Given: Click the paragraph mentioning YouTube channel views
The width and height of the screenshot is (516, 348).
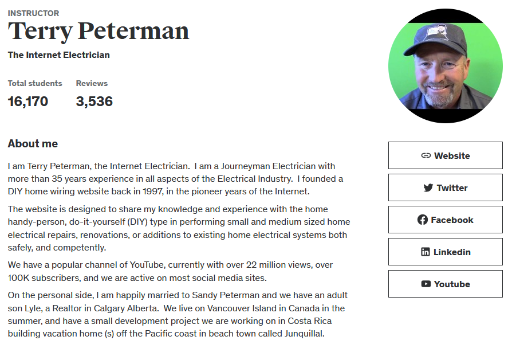Looking at the screenshot, I should (x=171, y=271).
